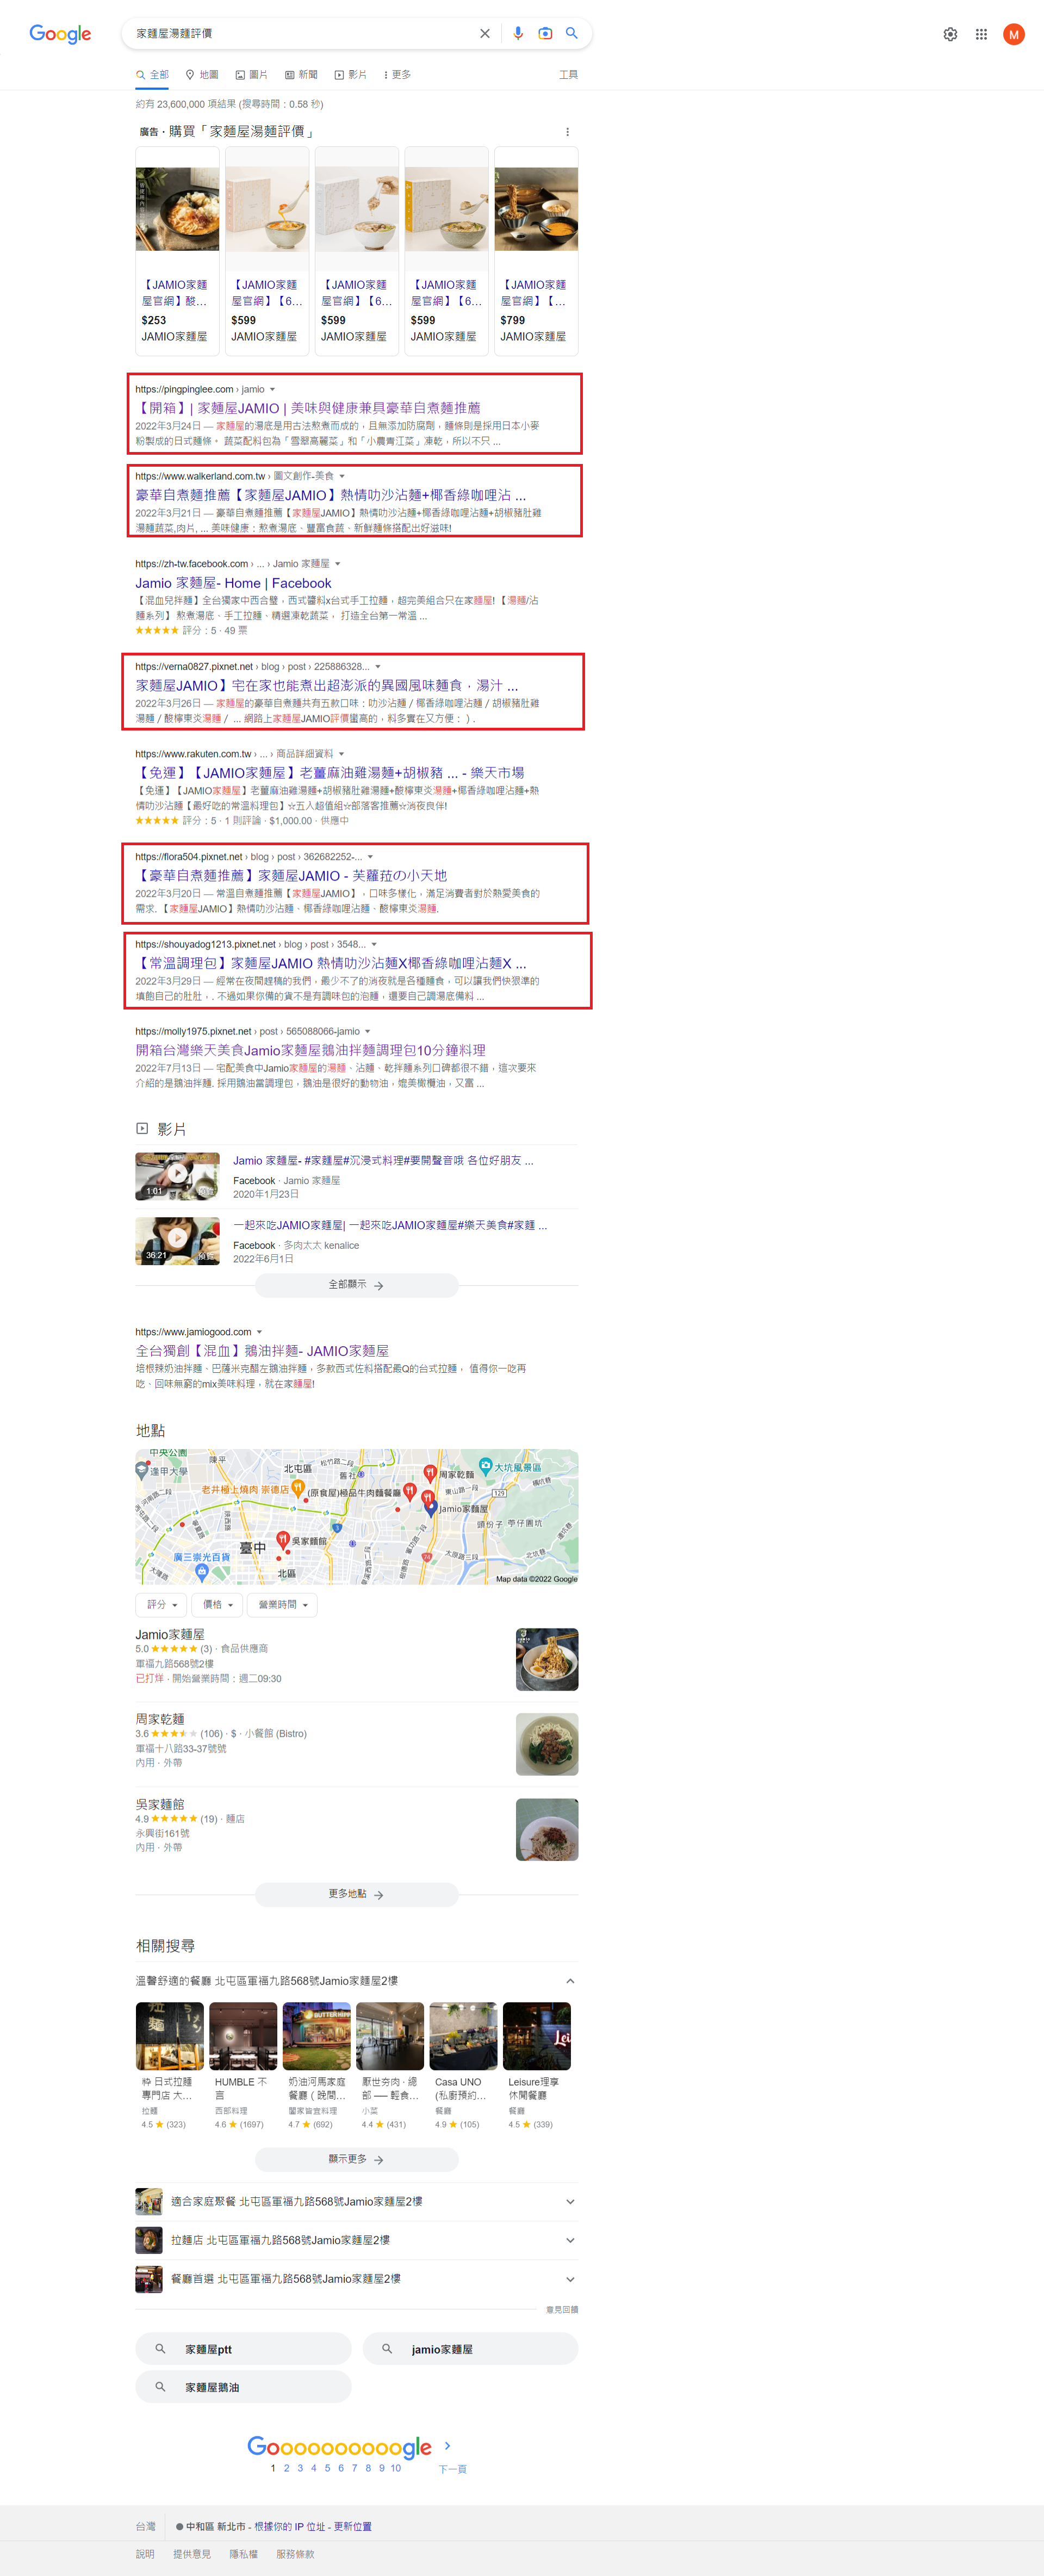1044x2576 pixels.
Task: Click the Taichung places map
Action: point(357,1516)
